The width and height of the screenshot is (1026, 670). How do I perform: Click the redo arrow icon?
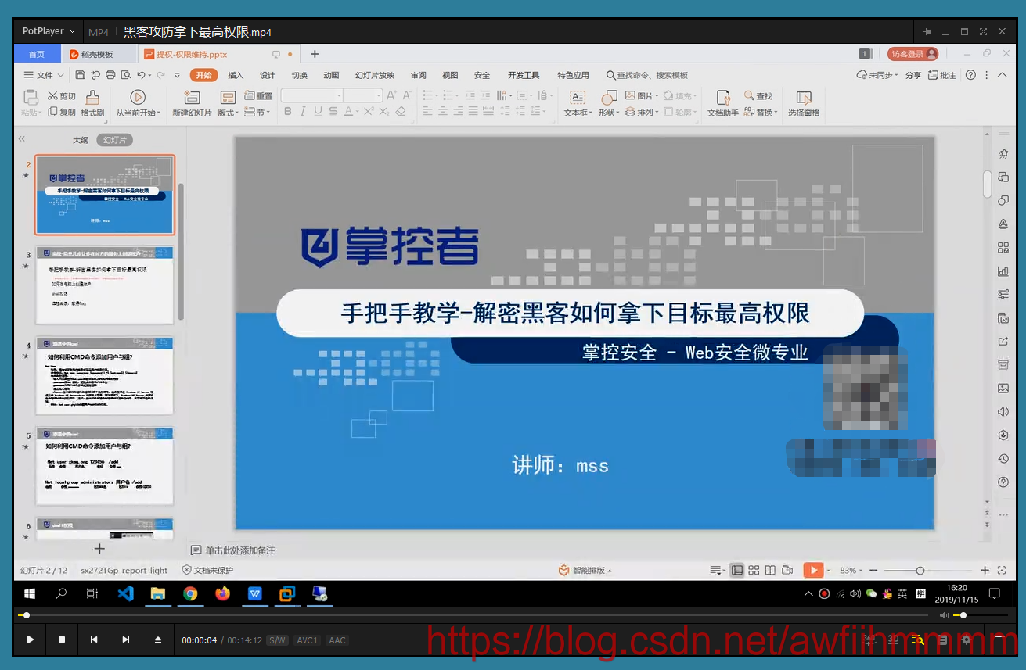point(160,75)
